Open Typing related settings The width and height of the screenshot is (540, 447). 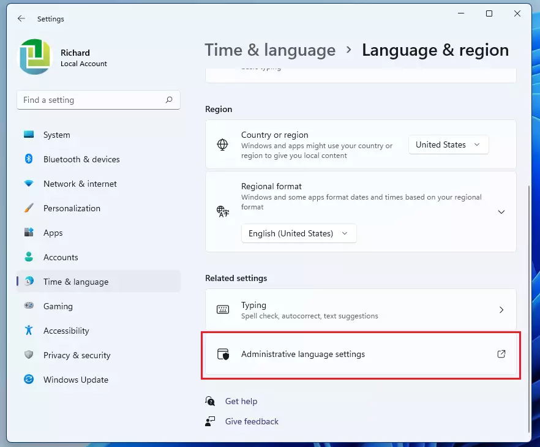(x=361, y=310)
